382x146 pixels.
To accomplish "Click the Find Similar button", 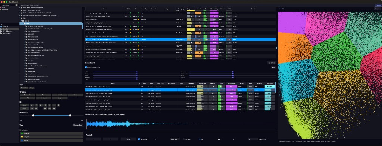I will pyautogui.click(x=272, y=62).
